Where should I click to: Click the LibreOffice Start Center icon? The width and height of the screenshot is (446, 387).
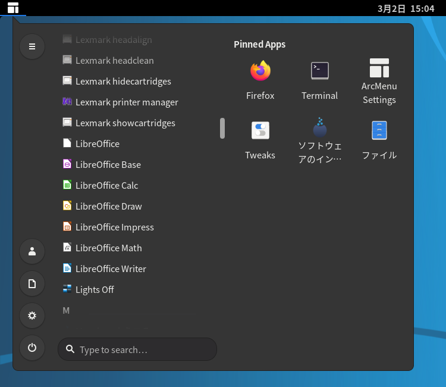coord(67,143)
